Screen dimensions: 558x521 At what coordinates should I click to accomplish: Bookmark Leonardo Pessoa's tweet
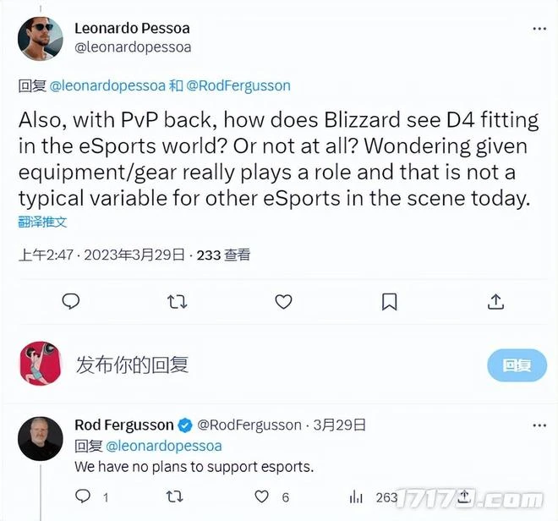click(x=389, y=302)
